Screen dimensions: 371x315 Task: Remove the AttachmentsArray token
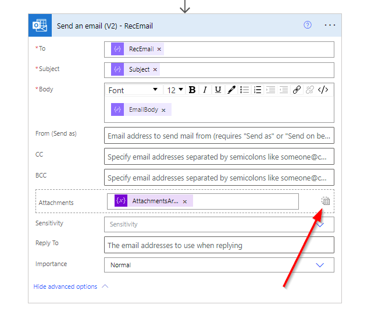(185, 201)
